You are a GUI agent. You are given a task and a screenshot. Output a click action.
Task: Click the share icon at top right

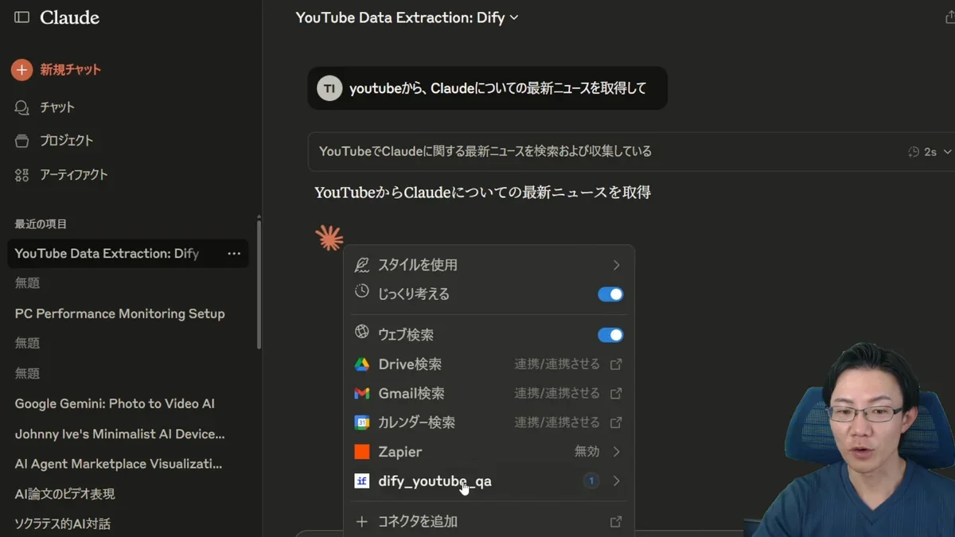click(949, 18)
